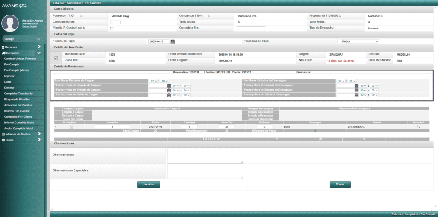Open calendar for Entrada de Cargue date
Image resolution: width=438 pixels, height=217 pixels.
(169, 90)
